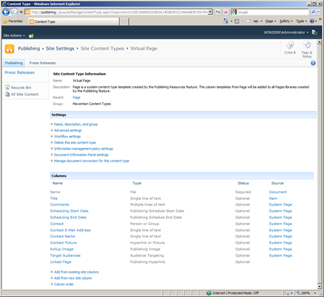
Task: Click the vertical scrollbar down arrow
Action: pyautogui.click(x=319, y=286)
